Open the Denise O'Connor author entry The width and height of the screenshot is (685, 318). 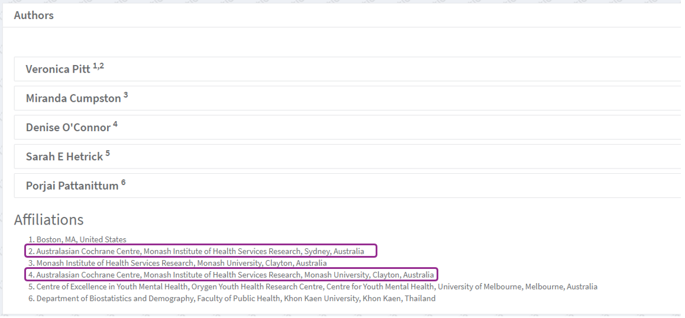click(x=68, y=128)
